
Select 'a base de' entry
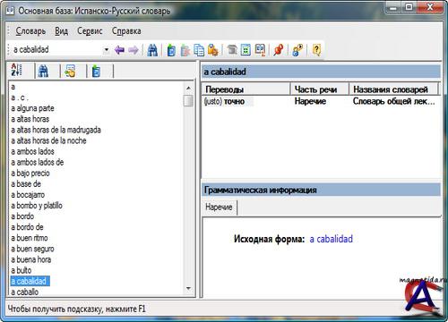26,183
